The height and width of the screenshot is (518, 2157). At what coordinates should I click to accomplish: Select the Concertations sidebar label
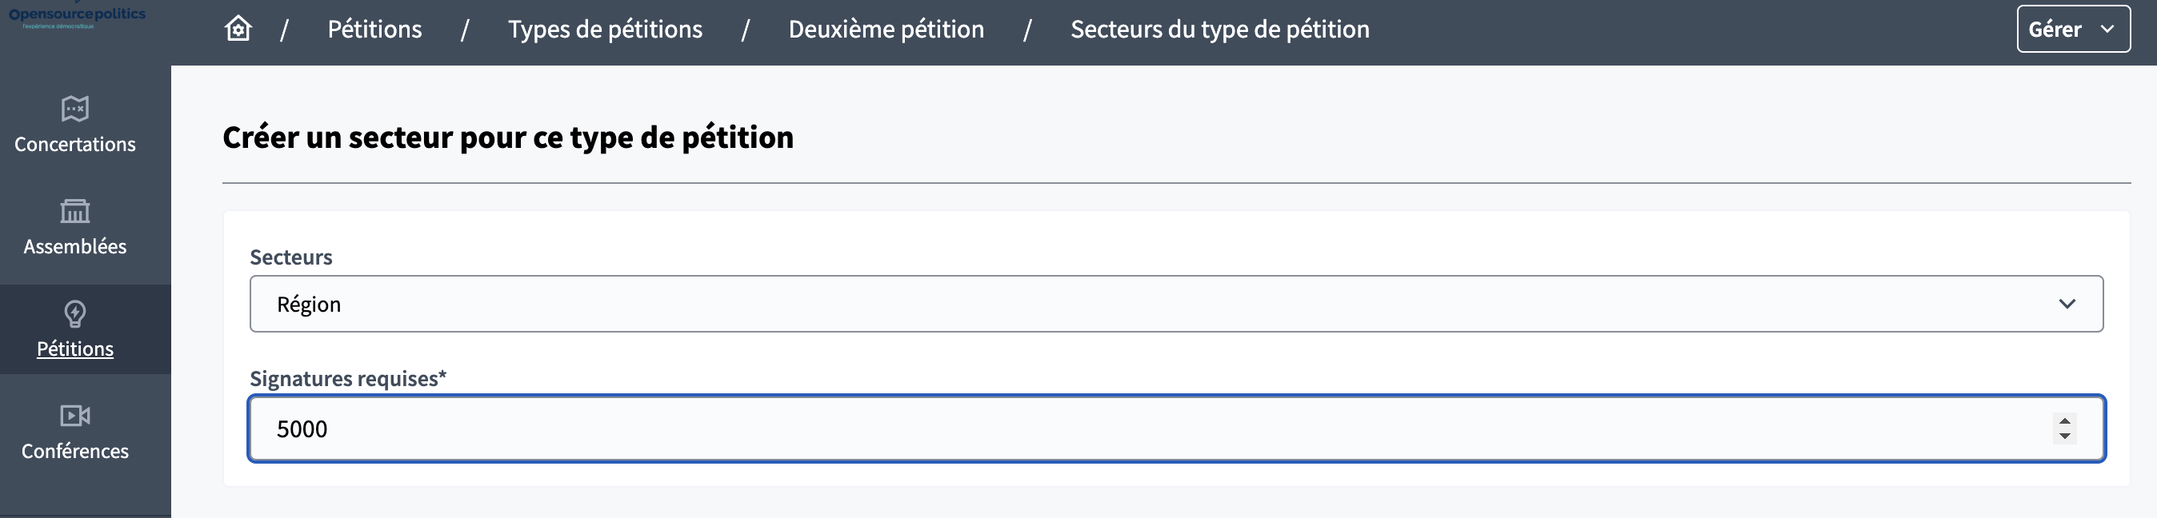click(74, 144)
